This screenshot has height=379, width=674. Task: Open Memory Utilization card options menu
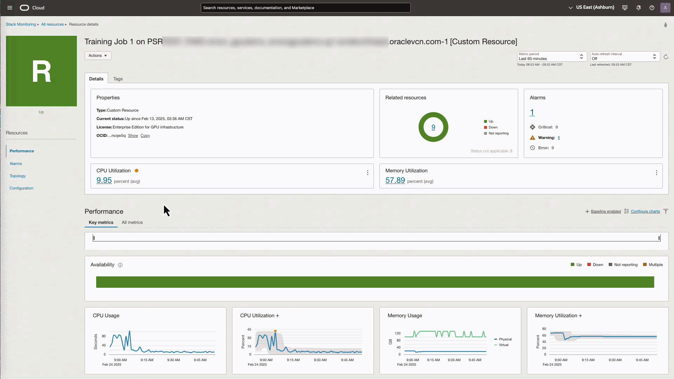pyautogui.click(x=656, y=173)
